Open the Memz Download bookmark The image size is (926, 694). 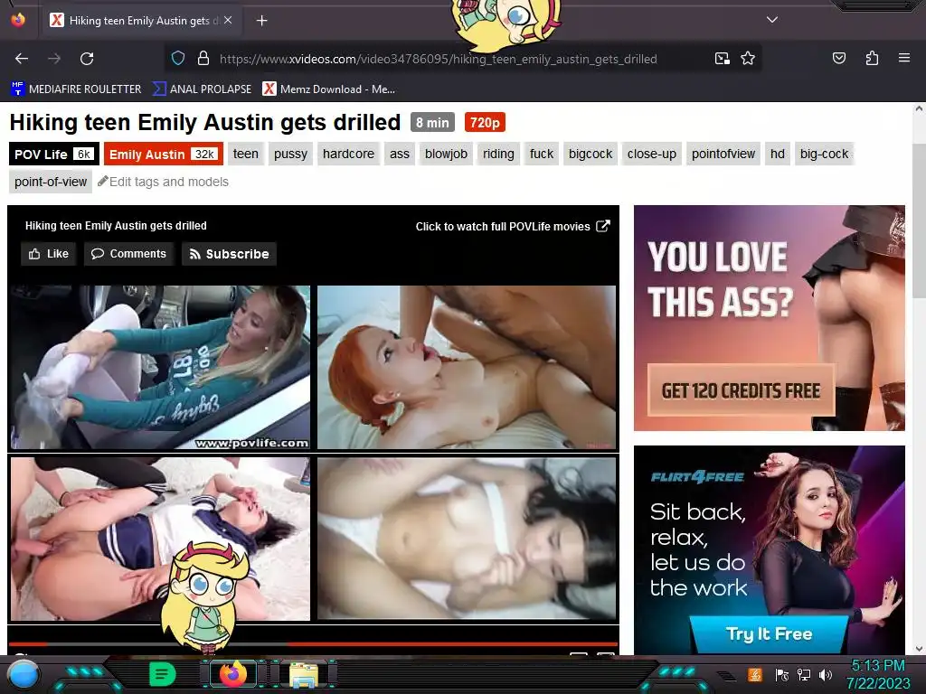pyautogui.click(x=329, y=89)
